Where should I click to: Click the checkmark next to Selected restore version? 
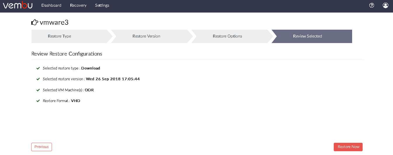click(x=38, y=79)
